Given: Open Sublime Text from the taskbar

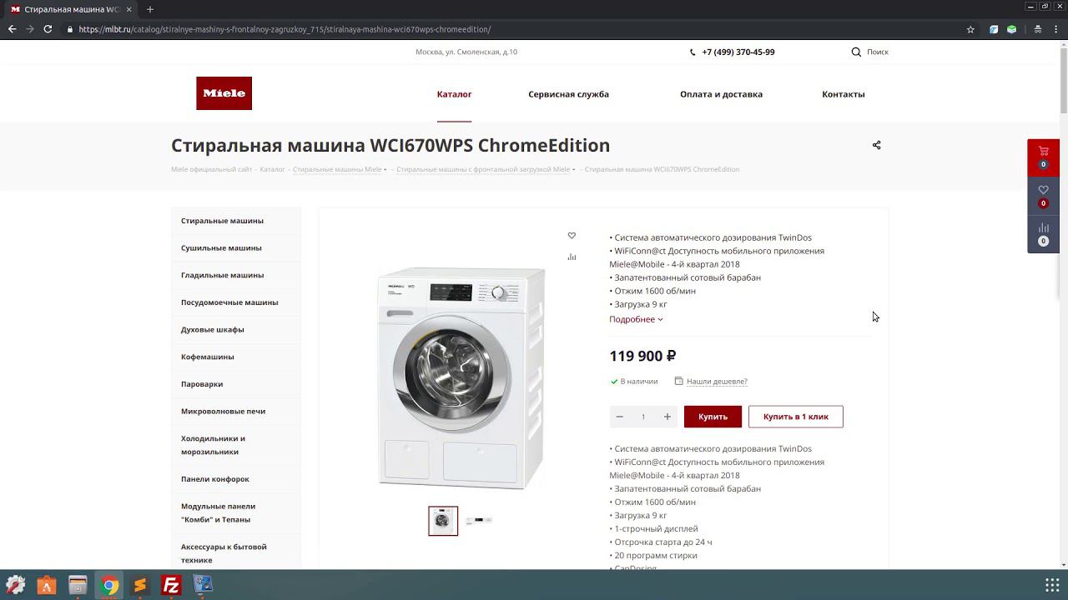Looking at the screenshot, I should click(140, 585).
